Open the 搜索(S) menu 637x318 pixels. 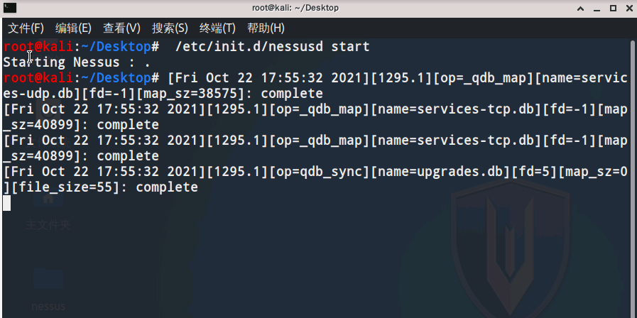click(170, 28)
